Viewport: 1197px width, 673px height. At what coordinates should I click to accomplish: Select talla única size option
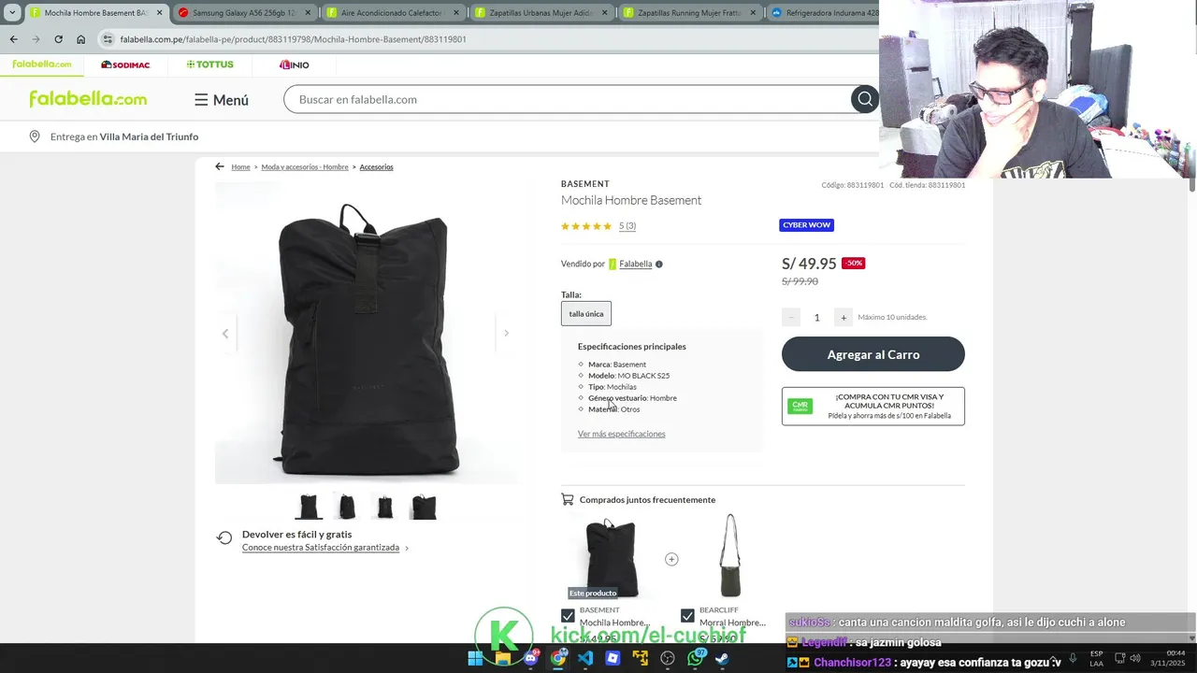click(x=586, y=314)
